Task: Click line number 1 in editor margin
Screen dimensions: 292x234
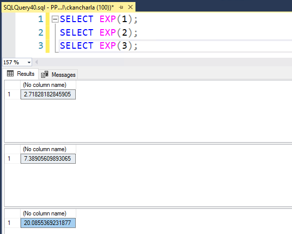Action: pyautogui.click(x=41, y=19)
